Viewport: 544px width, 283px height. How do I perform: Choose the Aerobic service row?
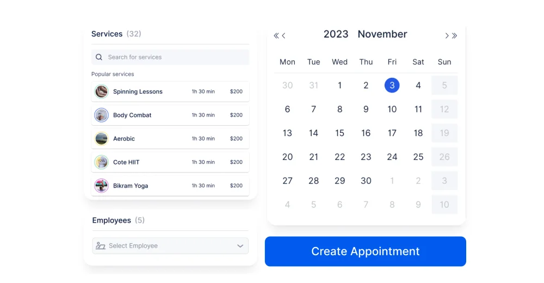[x=170, y=139]
